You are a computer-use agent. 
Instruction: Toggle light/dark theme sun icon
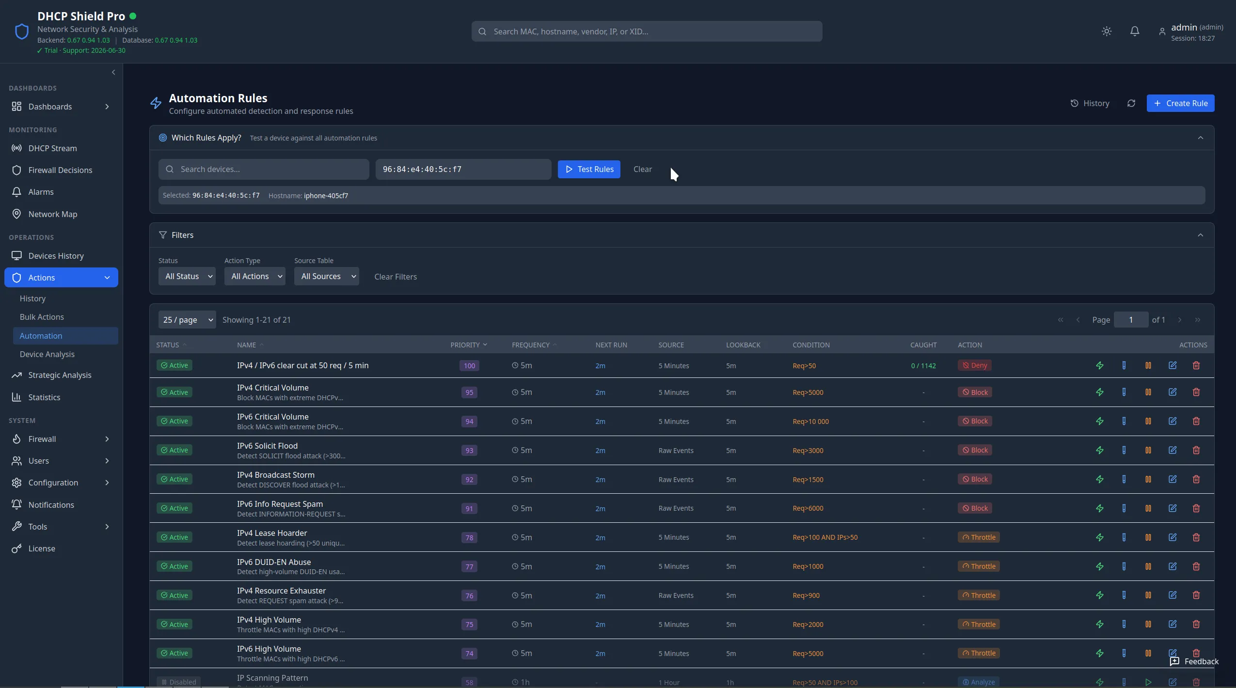tap(1107, 31)
